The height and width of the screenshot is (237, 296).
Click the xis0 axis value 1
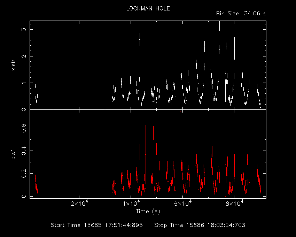[x=24, y=83]
